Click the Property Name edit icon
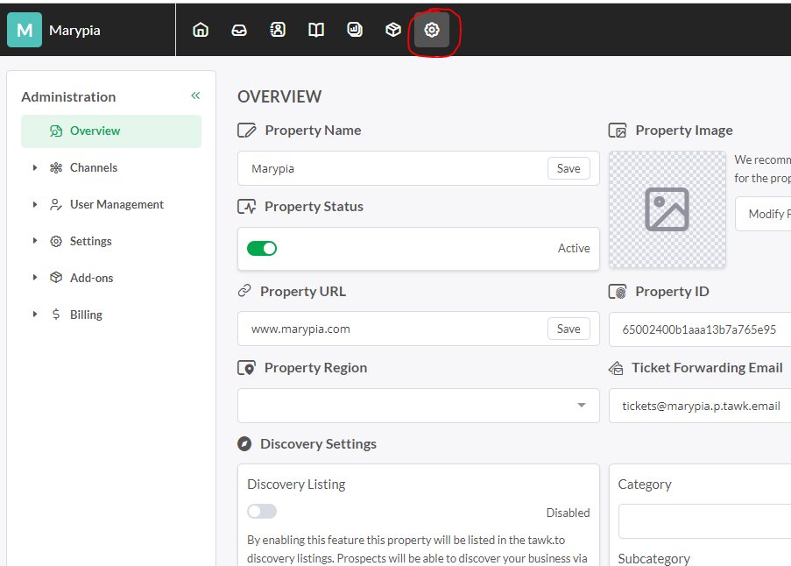Screen dimensions: 791x566 [247, 131]
